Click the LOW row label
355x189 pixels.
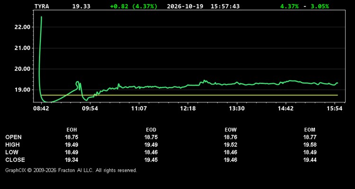pos(12,152)
